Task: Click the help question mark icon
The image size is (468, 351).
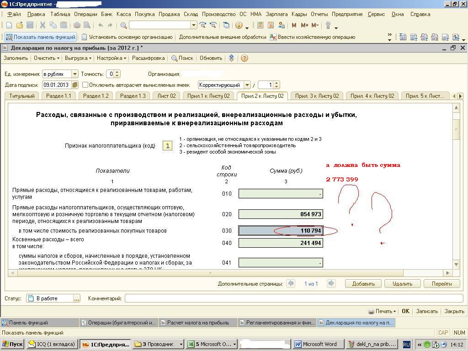Action: [x=245, y=58]
